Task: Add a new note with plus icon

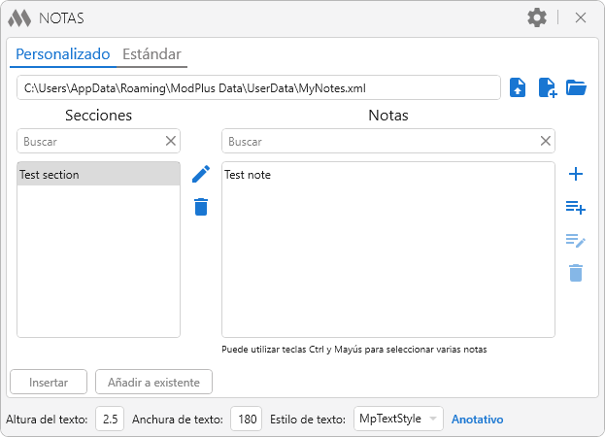Action: (576, 174)
